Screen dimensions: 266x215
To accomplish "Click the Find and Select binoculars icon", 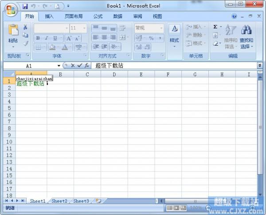I will pos(246,31).
